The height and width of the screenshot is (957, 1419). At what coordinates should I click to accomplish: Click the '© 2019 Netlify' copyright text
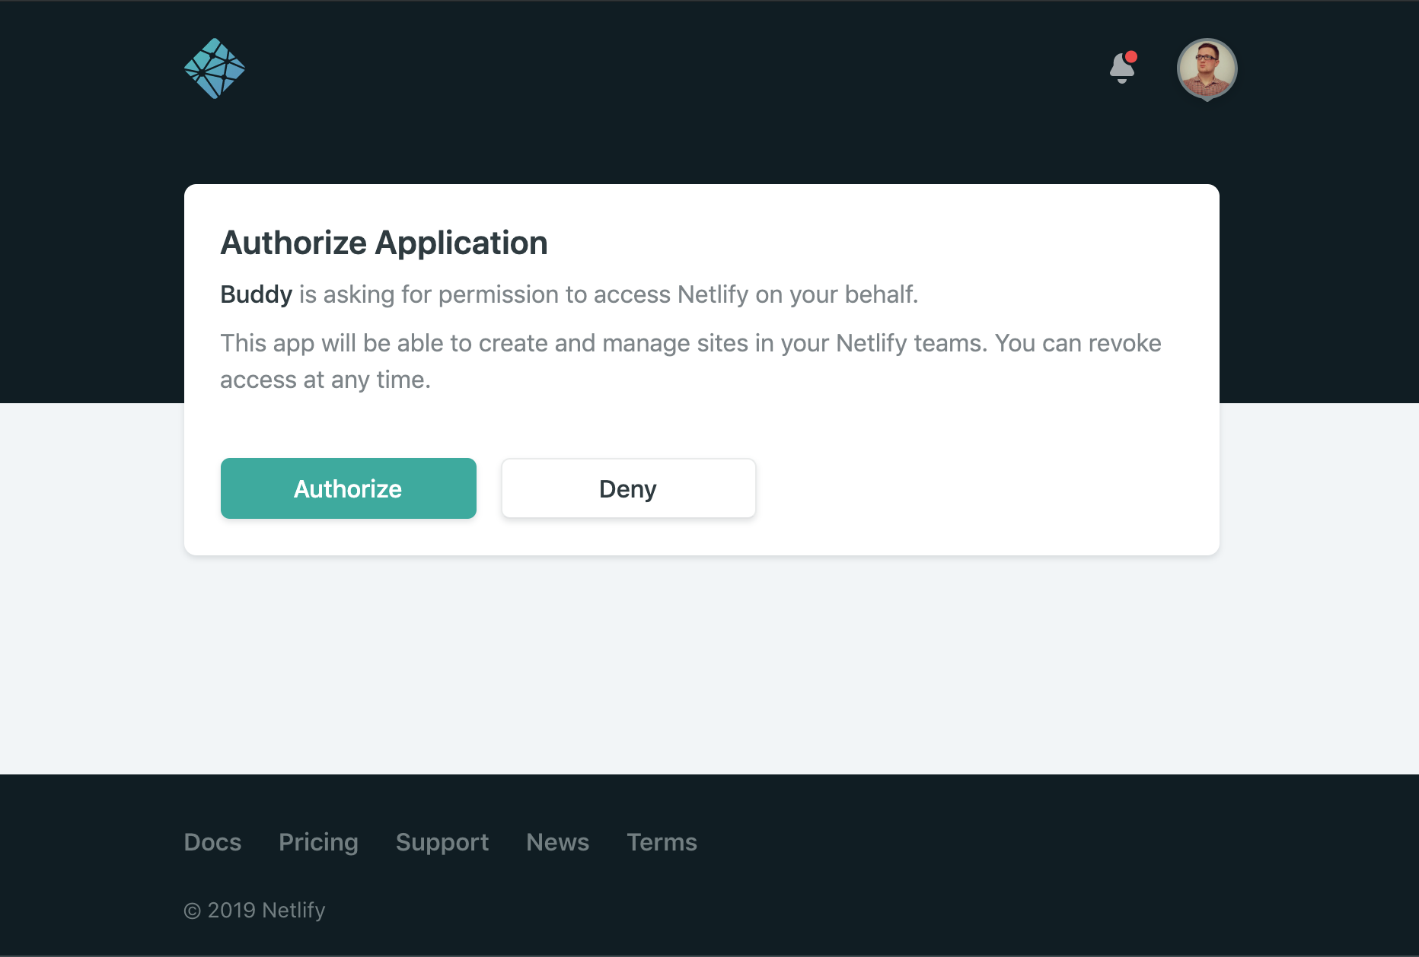(x=255, y=911)
